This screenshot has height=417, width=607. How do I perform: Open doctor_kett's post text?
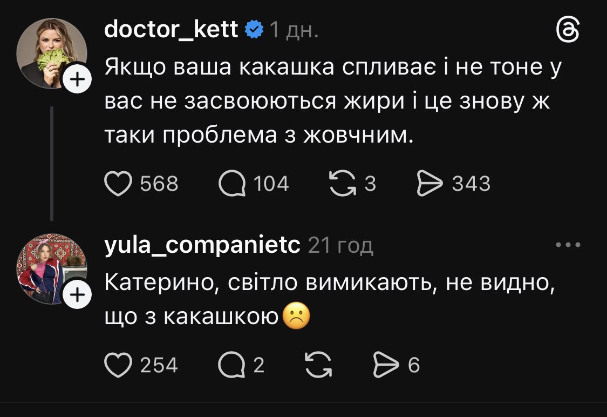coord(326,102)
